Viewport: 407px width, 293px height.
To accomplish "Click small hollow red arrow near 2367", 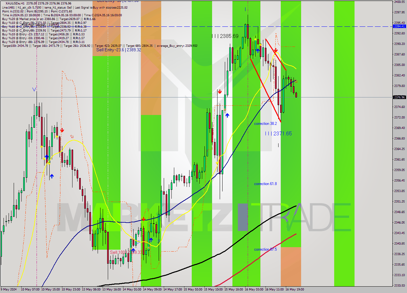I will coord(72,137).
